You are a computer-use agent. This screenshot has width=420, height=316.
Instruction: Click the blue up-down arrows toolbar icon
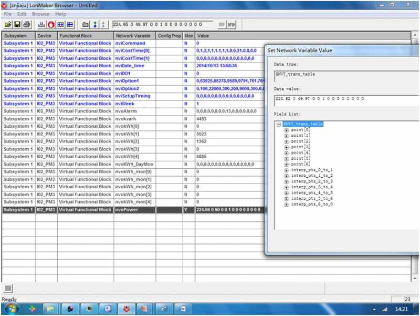click(95, 25)
